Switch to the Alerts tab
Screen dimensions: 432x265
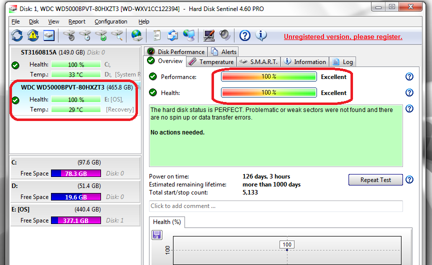[x=223, y=52]
